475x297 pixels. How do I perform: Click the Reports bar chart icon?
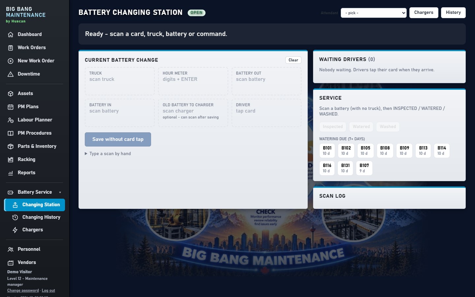11,173
